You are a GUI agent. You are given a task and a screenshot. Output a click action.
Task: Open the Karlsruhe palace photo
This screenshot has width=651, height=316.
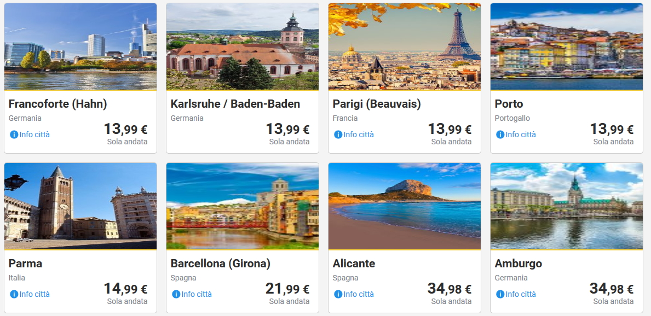pyautogui.click(x=243, y=46)
